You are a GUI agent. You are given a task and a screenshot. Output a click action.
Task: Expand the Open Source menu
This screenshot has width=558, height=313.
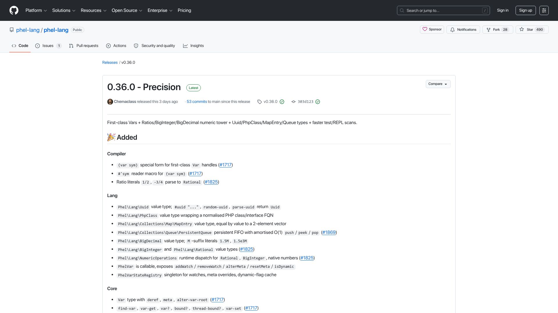coord(127,10)
